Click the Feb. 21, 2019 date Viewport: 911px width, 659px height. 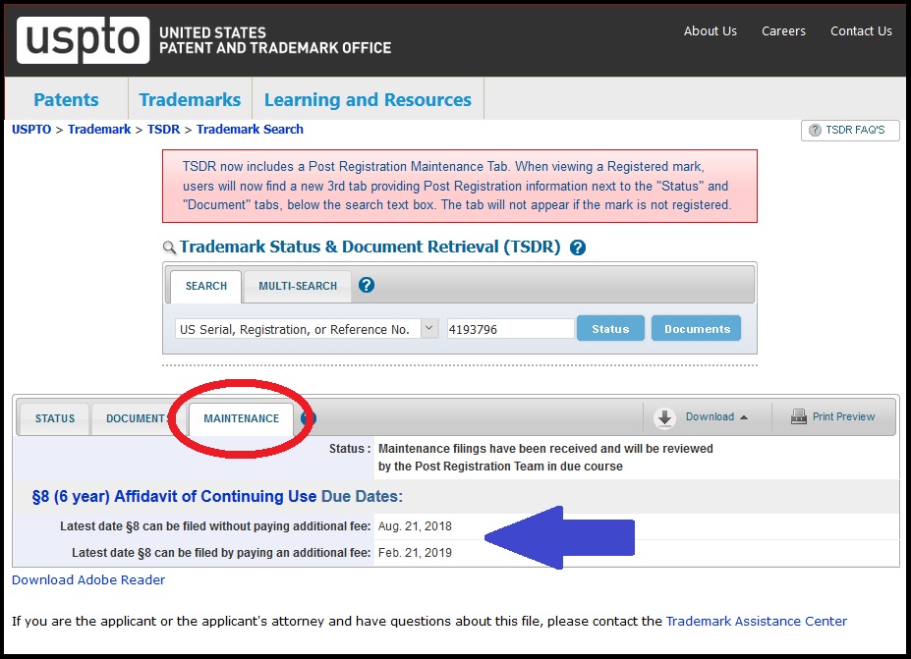[x=415, y=553]
